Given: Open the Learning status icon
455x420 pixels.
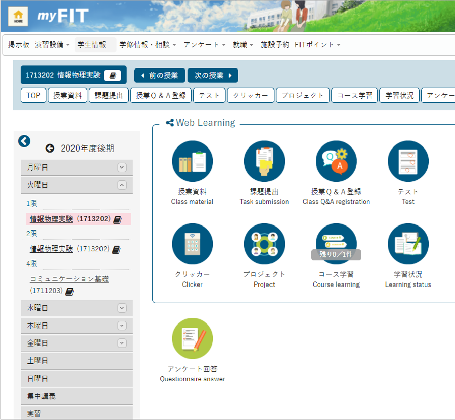Looking at the screenshot, I should pyautogui.click(x=408, y=244).
